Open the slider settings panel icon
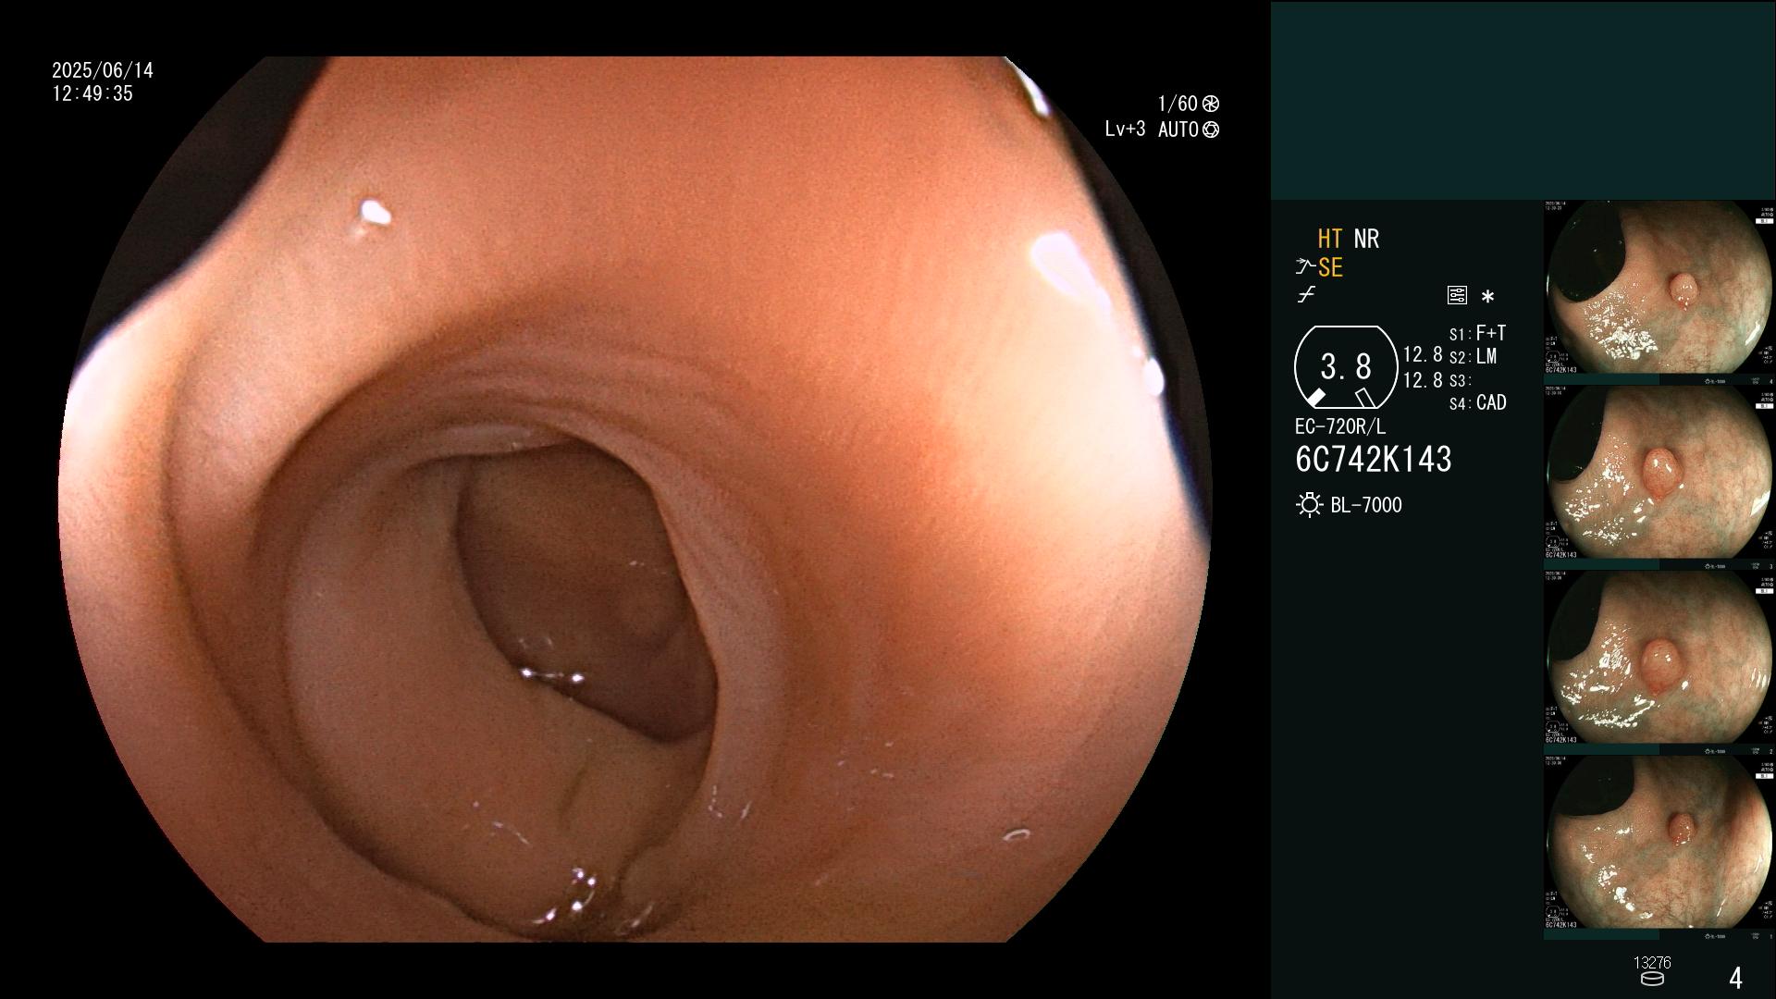This screenshot has height=999, width=1776. coord(1457,295)
